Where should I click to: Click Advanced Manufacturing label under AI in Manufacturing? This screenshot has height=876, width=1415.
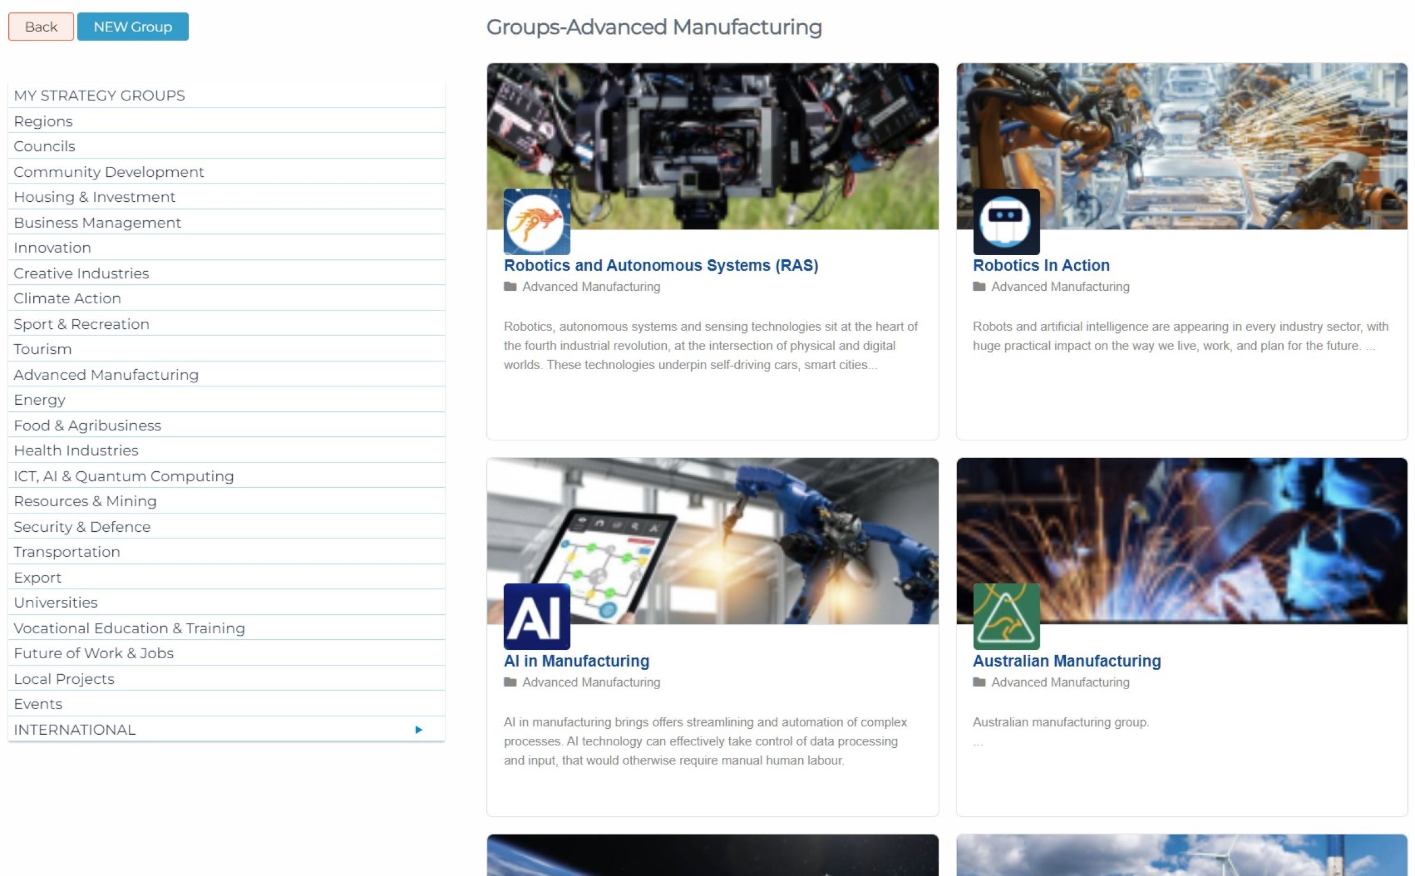pos(591,682)
